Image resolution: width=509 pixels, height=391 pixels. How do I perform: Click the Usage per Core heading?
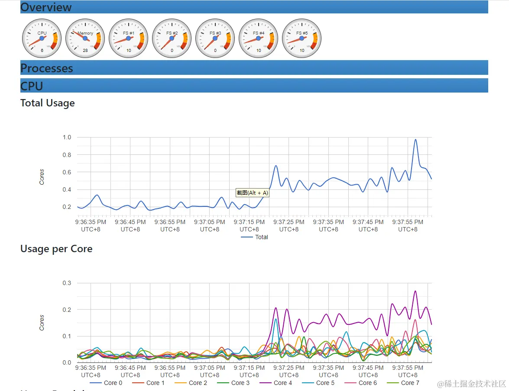pyautogui.click(x=56, y=249)
